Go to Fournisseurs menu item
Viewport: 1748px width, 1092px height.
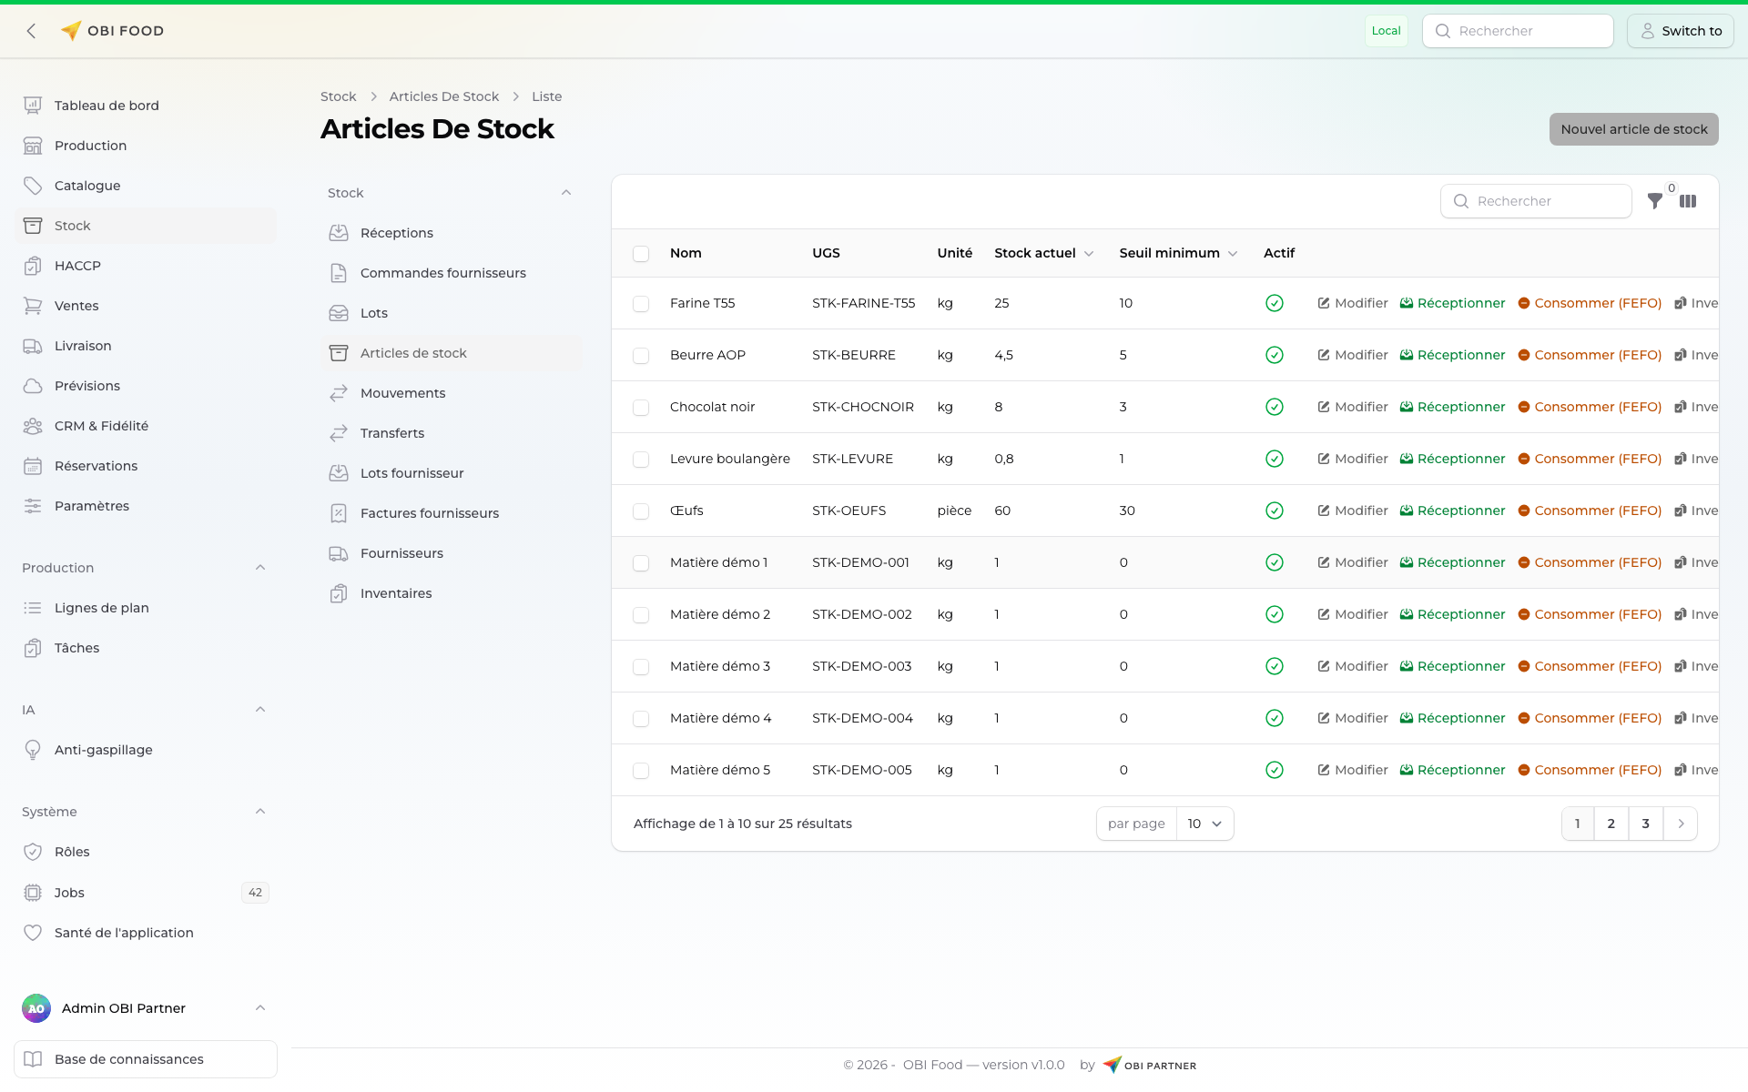pyautogui.click(x=401, y=553)
